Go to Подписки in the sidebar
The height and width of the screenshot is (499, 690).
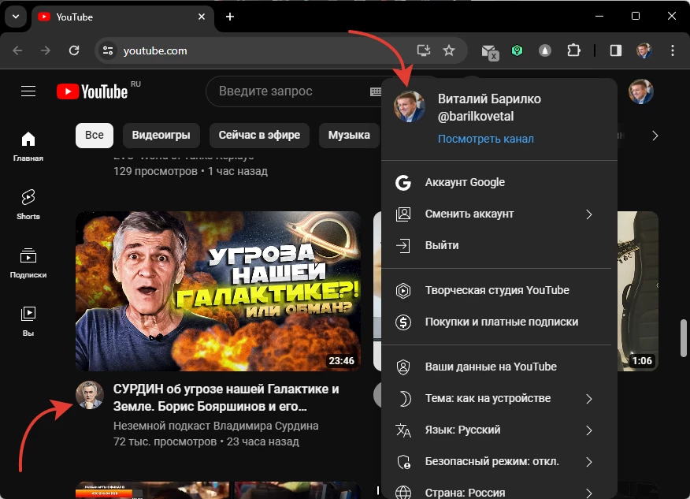[x=28, y=263]
